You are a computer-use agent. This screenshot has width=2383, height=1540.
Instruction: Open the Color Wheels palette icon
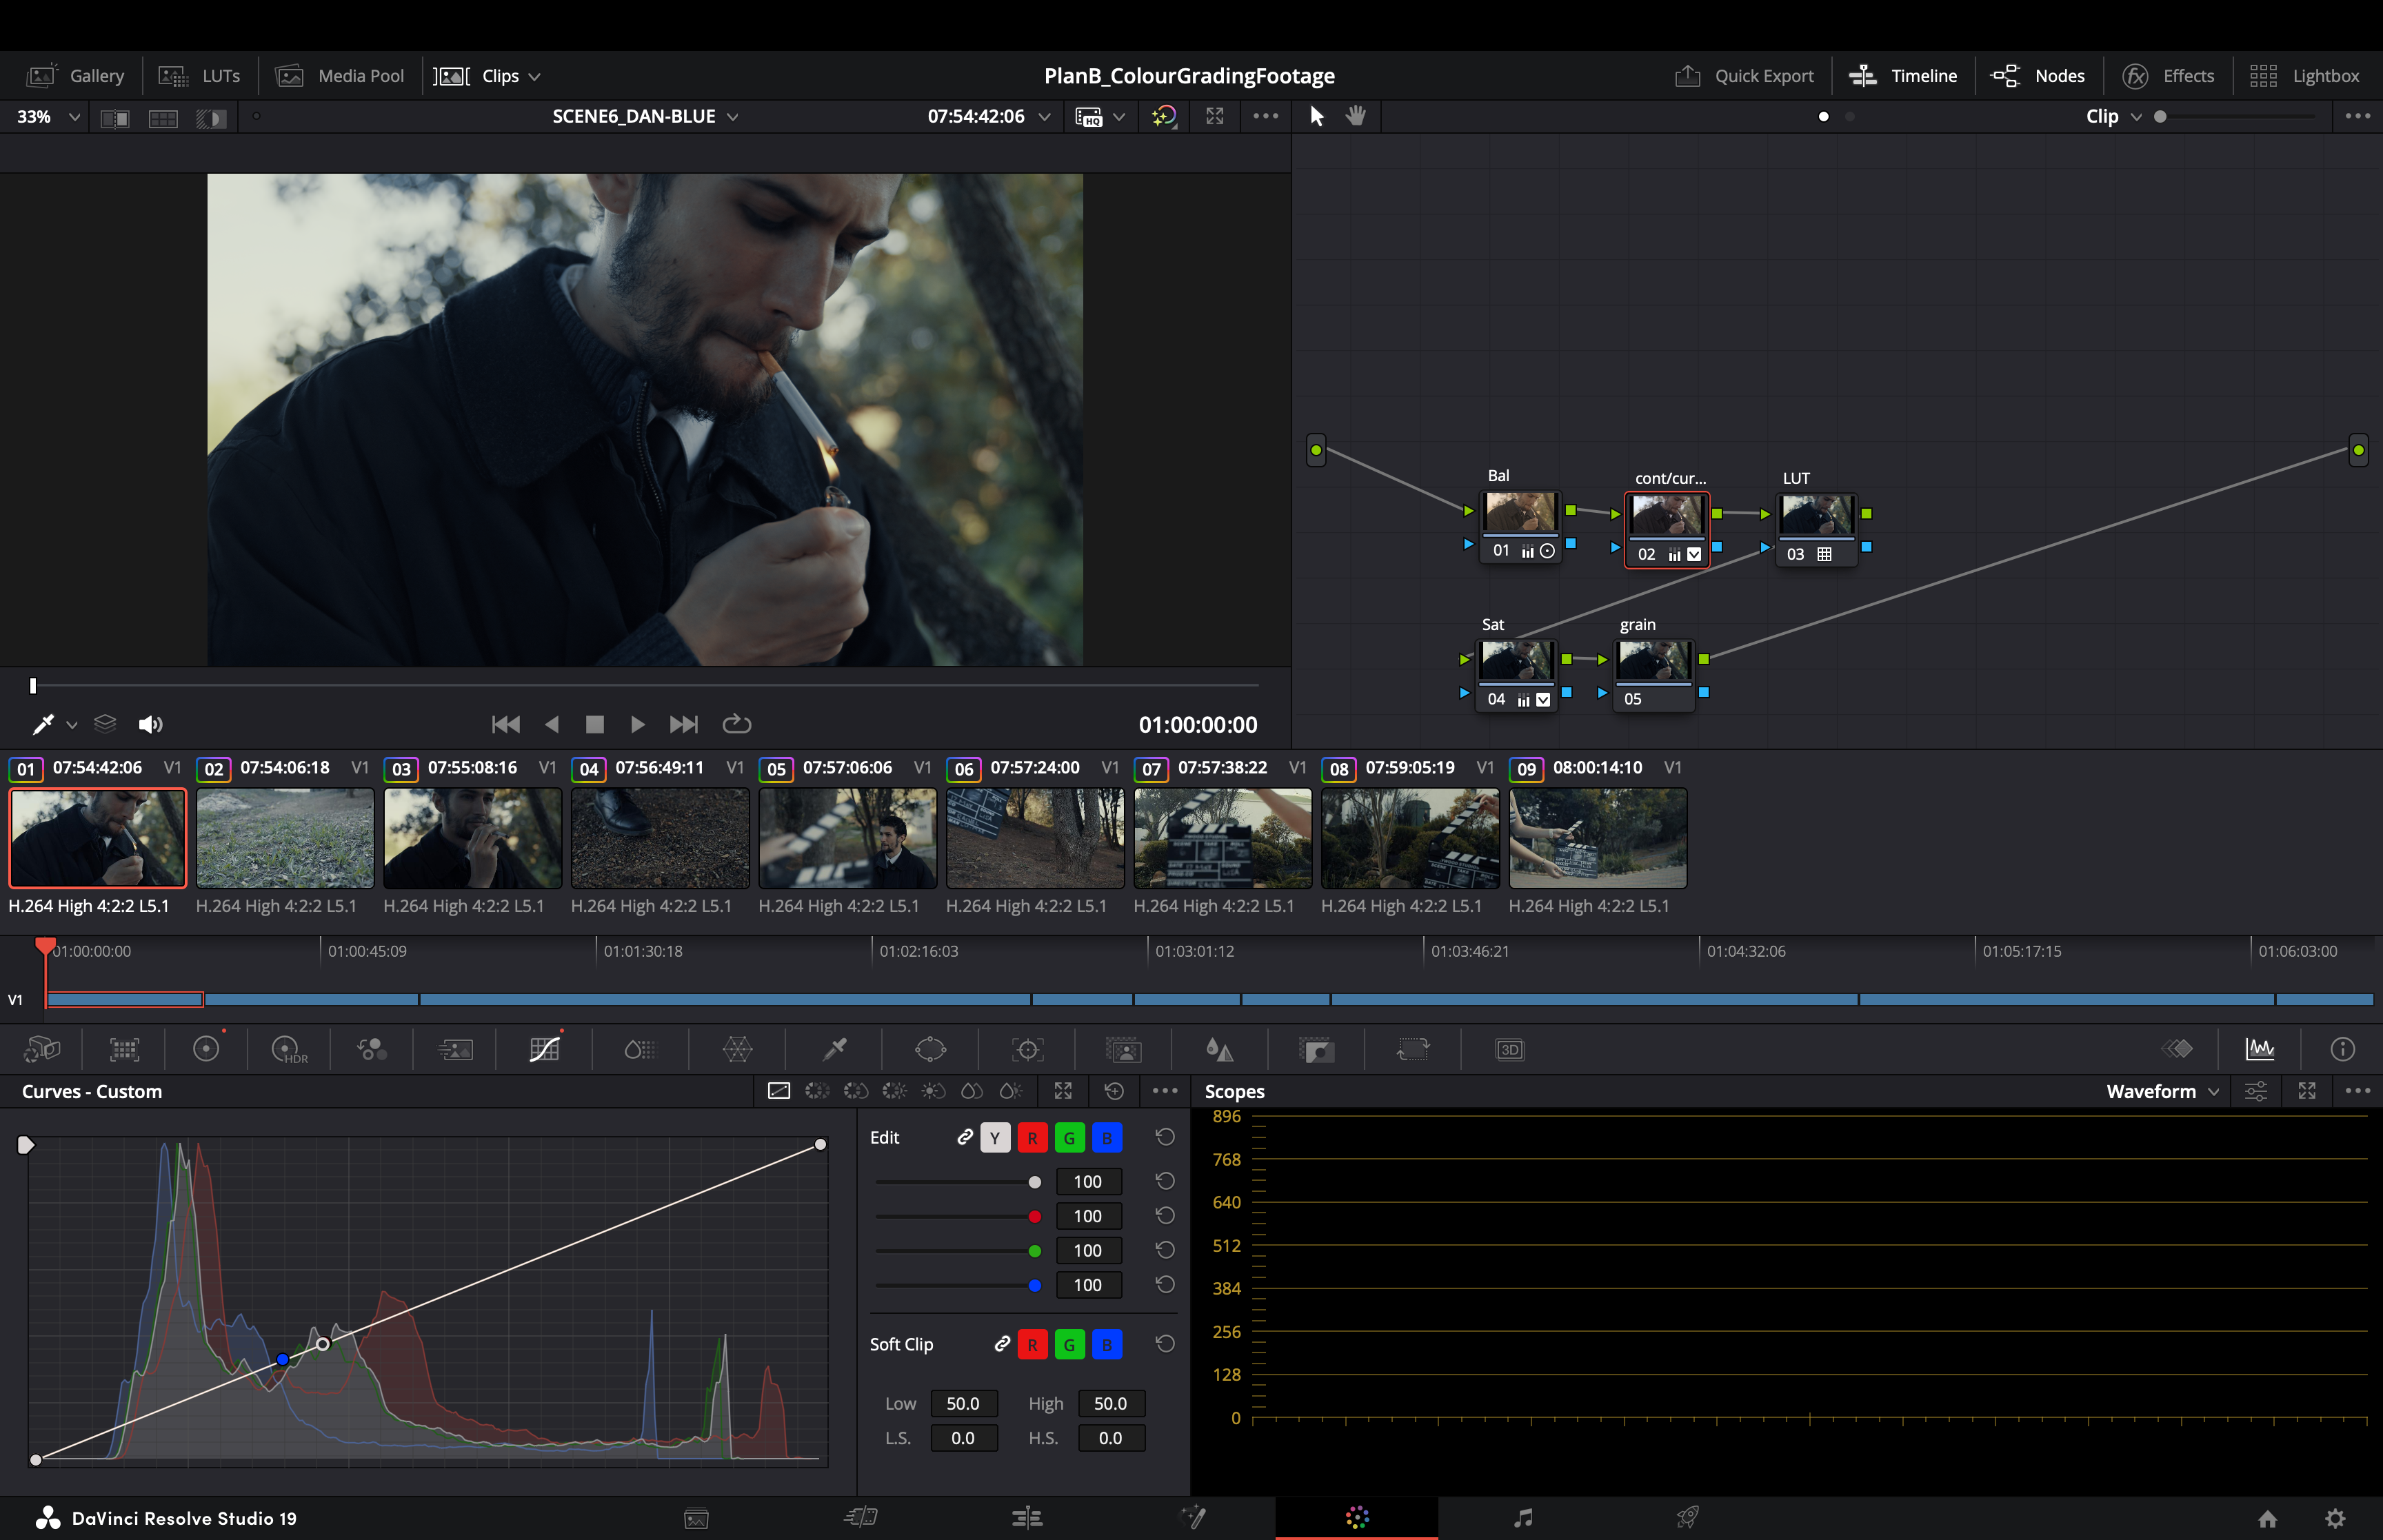point(206,1049)
